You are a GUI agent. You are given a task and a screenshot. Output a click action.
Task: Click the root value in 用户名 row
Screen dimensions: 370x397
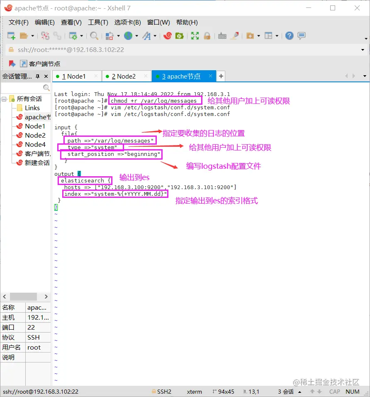34,348
